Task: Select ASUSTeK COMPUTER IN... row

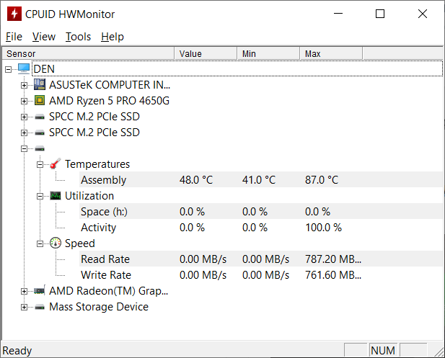Action: [x=110, y=85]
